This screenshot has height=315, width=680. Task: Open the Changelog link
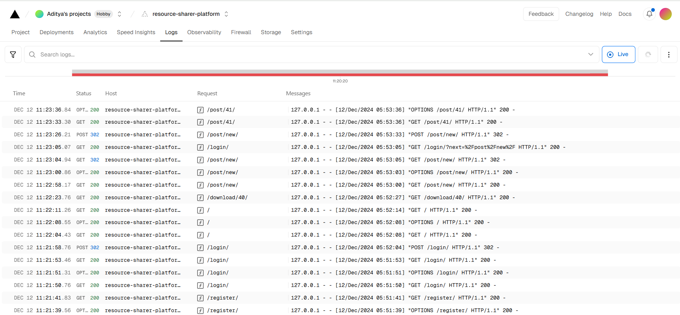579,14
